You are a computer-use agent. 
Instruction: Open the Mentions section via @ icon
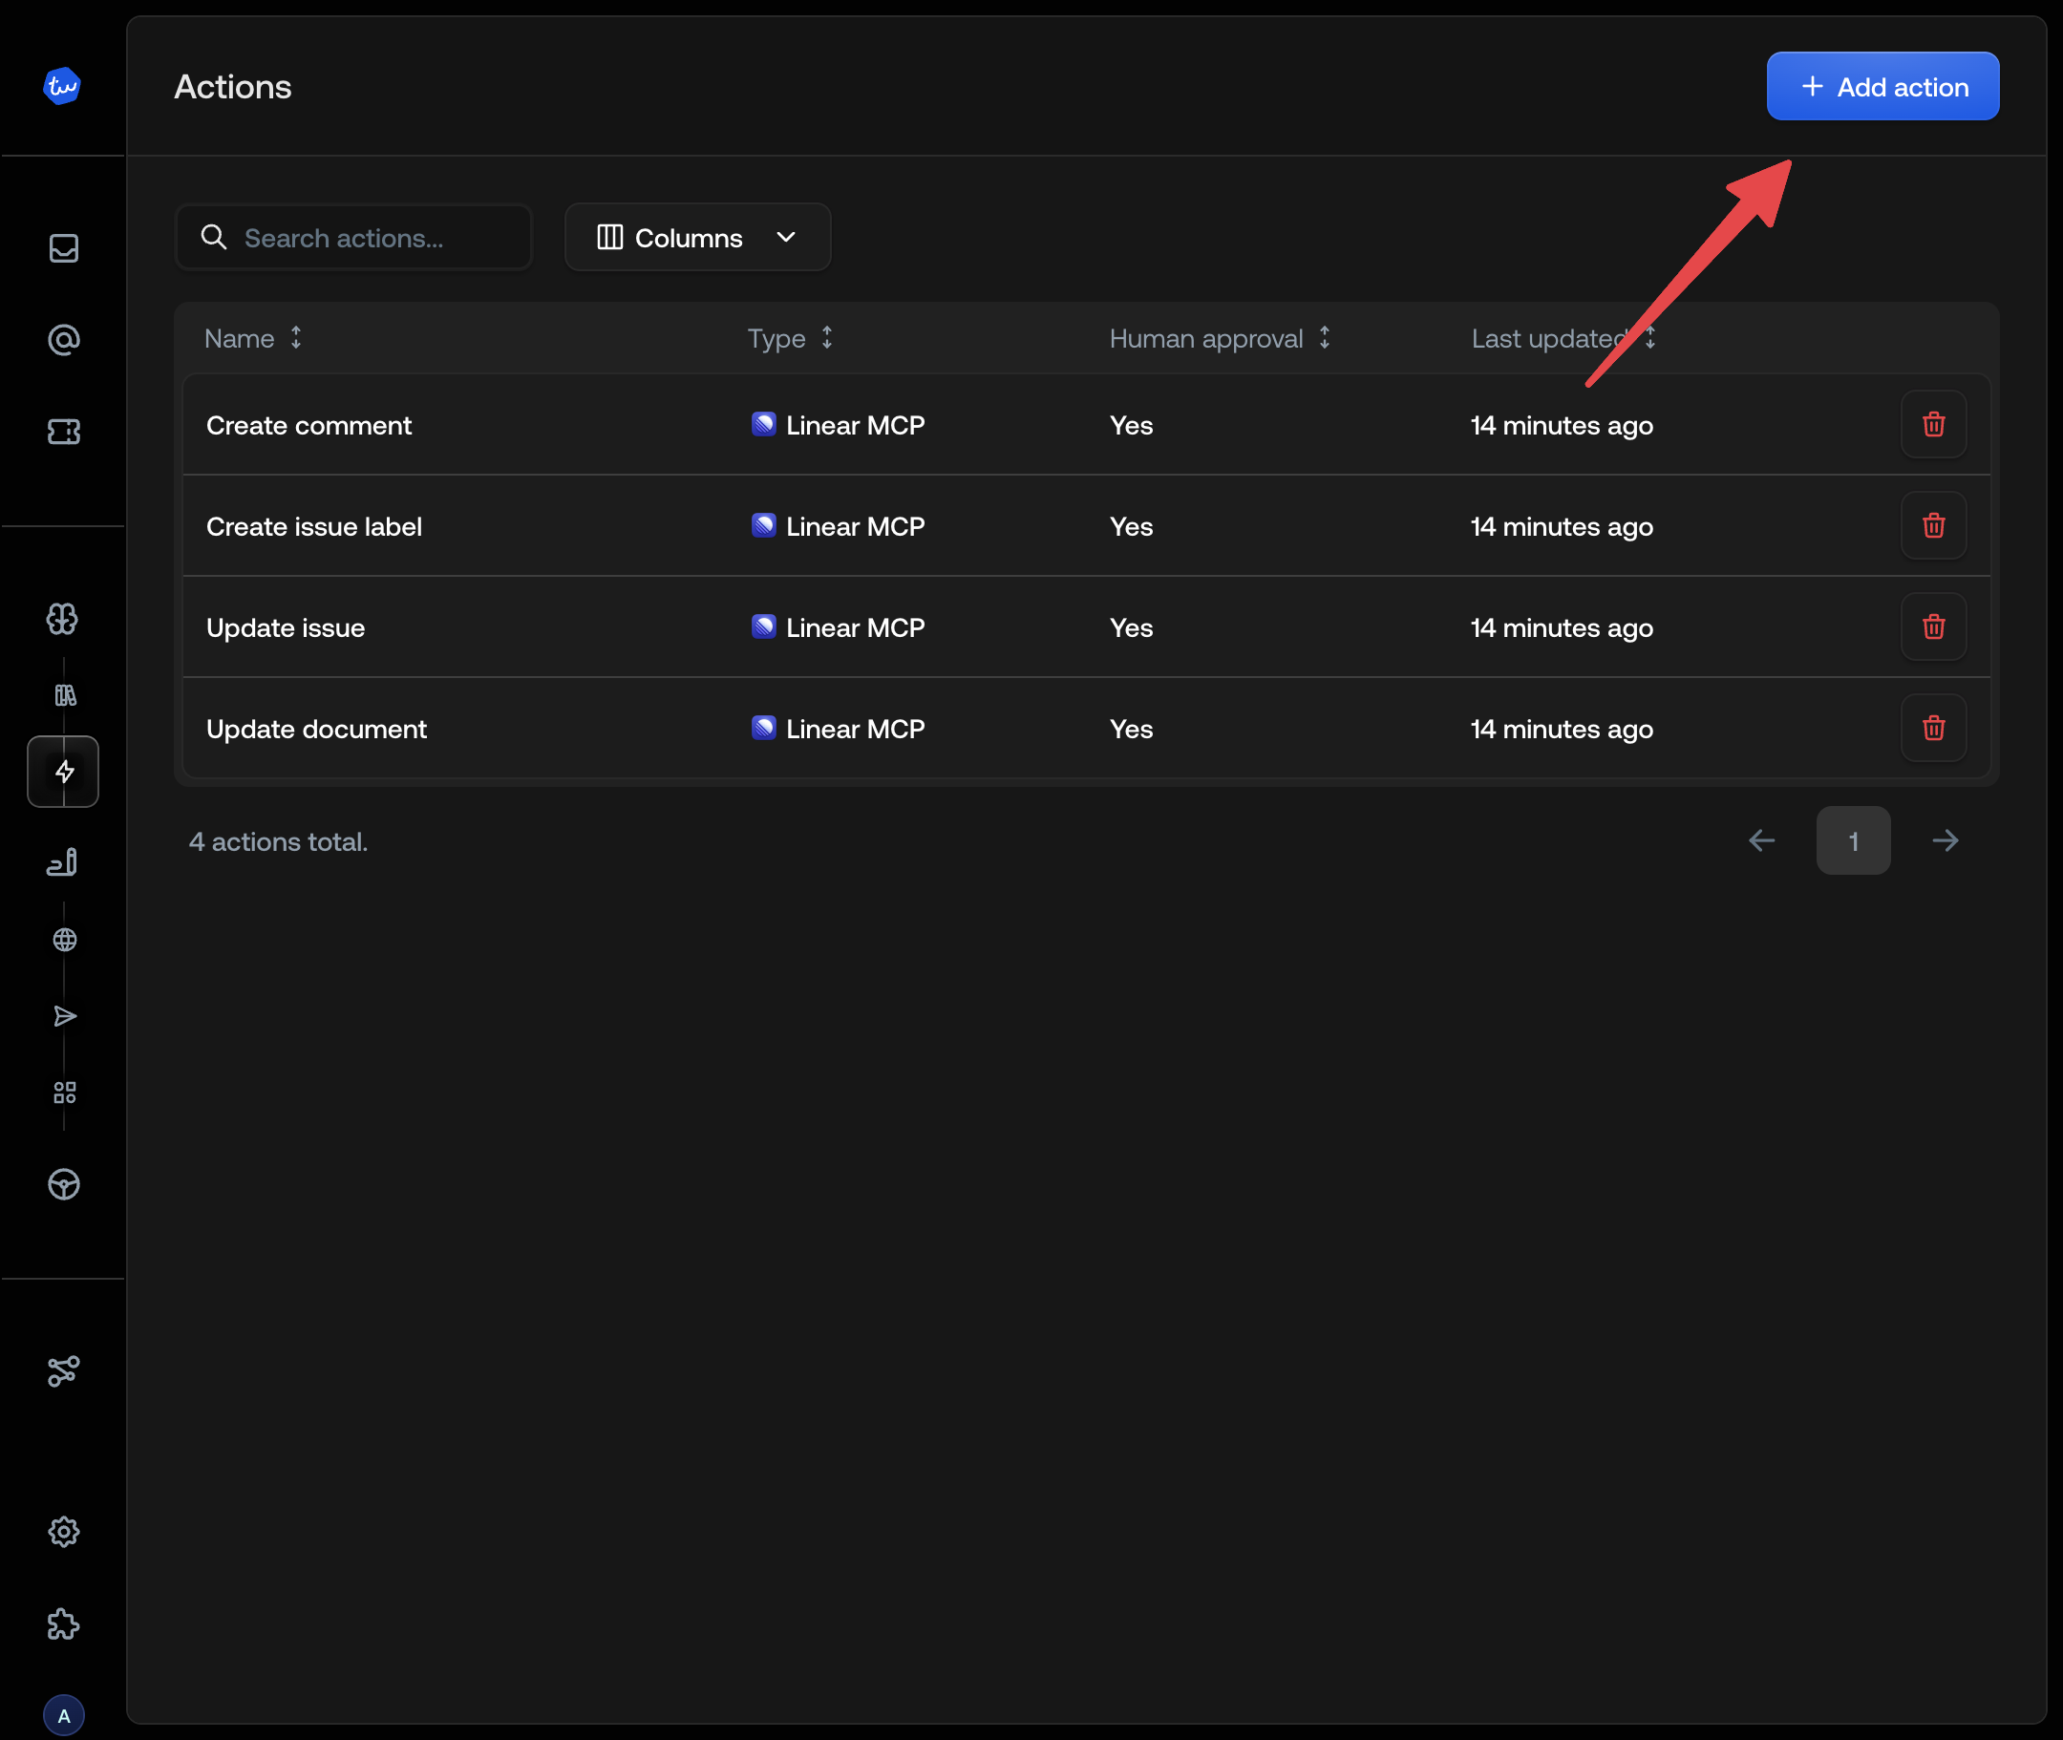point(63,339)
